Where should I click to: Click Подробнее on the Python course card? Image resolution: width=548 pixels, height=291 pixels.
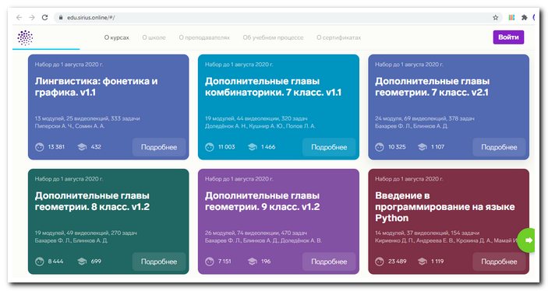(x=499, y=261)
